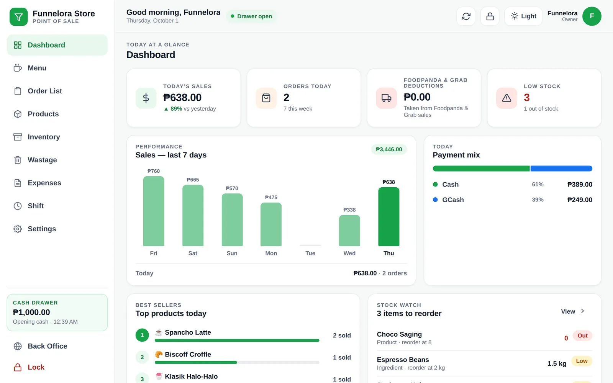Select the Sat ₱665 sales bar

(193, 215)
